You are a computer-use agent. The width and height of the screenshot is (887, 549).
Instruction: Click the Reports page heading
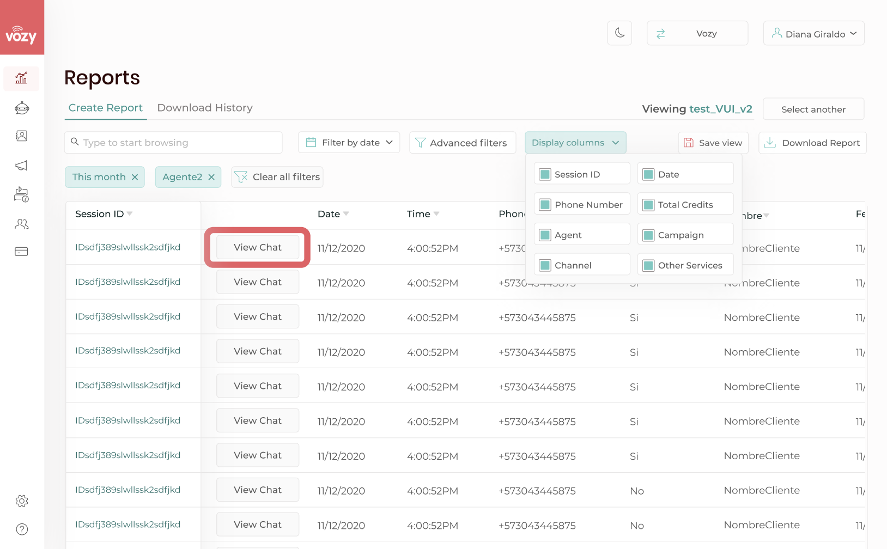(102, 78)
